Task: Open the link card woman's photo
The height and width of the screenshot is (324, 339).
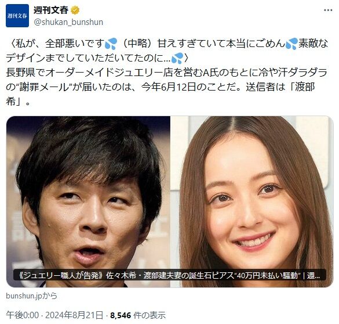Action: (252, 201)
